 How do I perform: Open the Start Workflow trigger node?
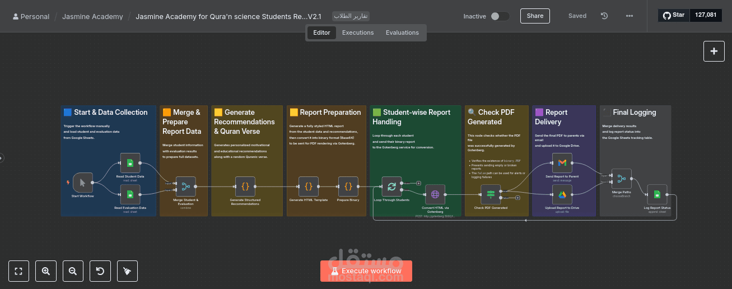pos(83,183)
